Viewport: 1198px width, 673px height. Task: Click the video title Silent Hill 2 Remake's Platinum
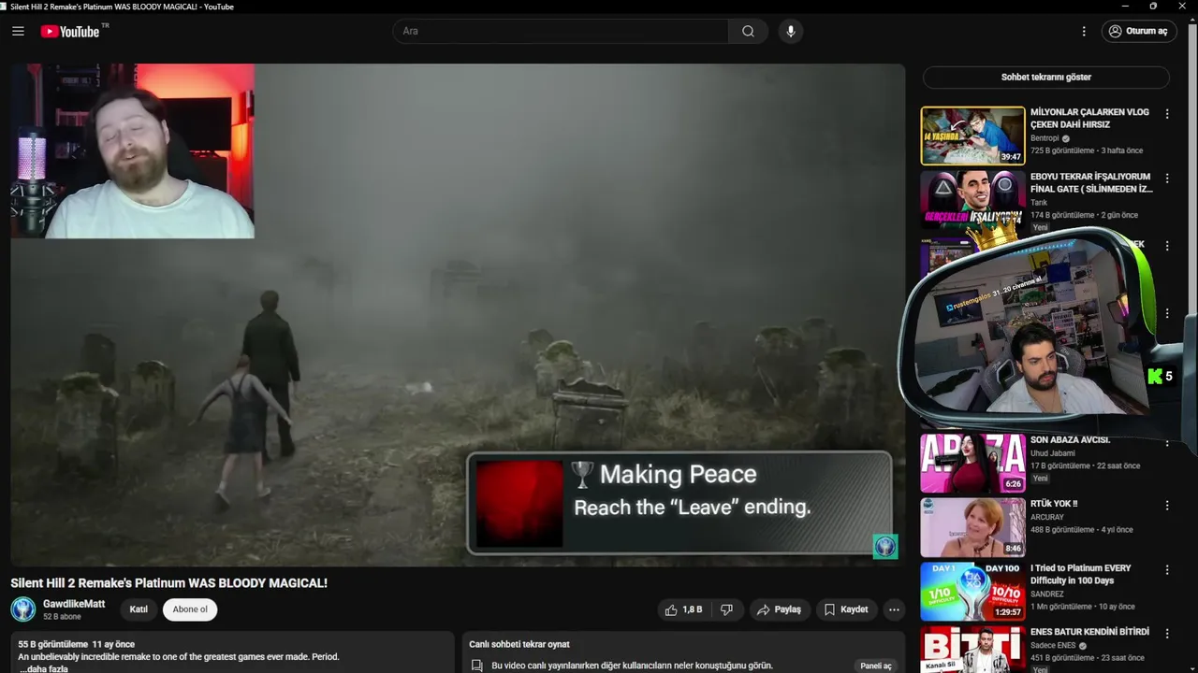(169, 582)
